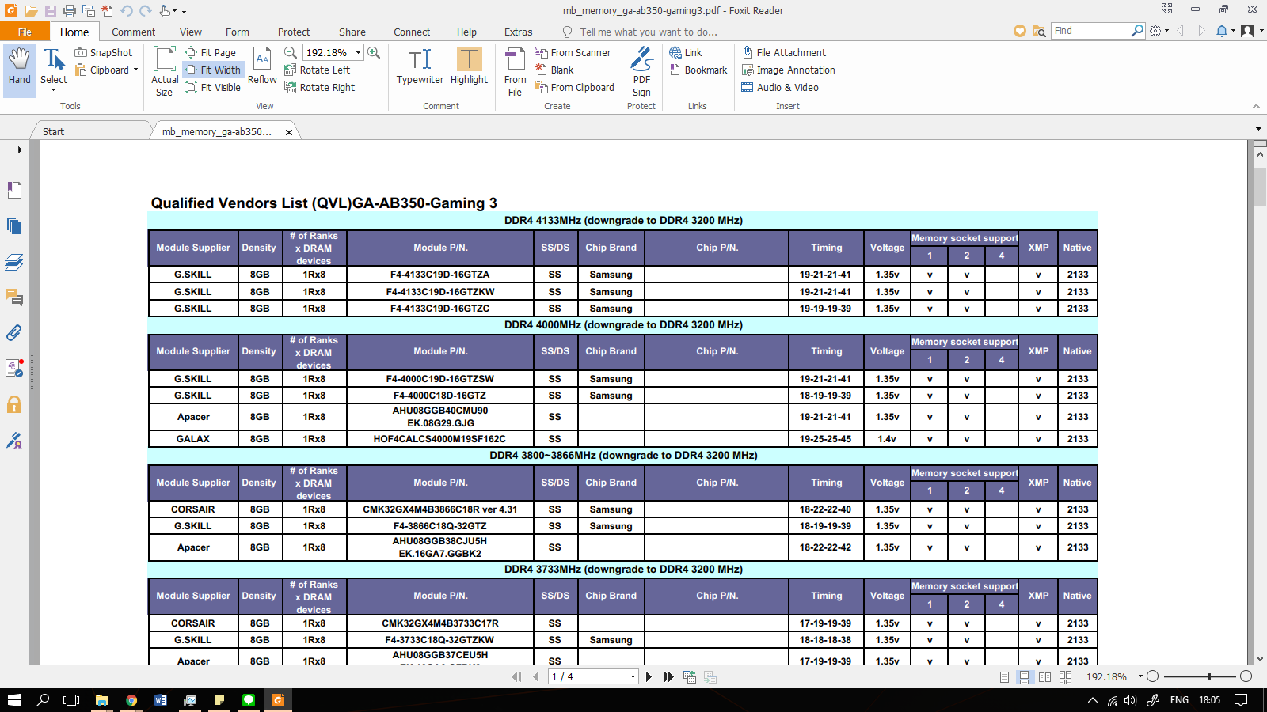
Task: Open the Comments side panel
Action: pos(14,297)
